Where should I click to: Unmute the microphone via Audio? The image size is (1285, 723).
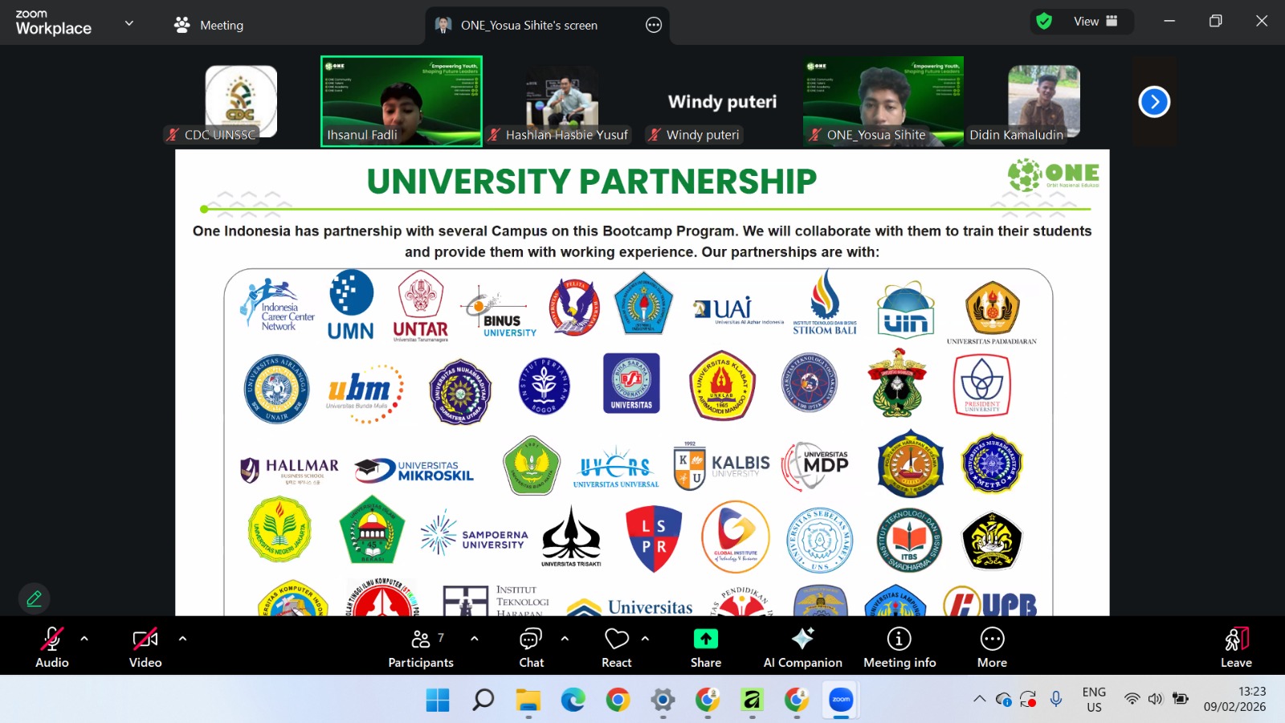(x=52, y=647)
